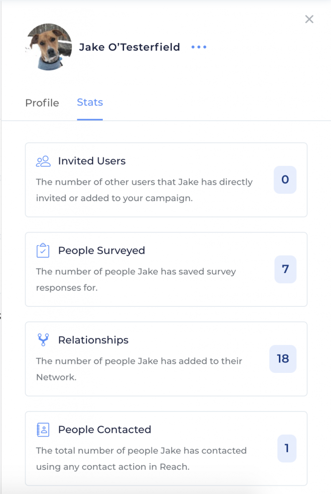
Task: Select the Stats tab
Action: point(90,102)
